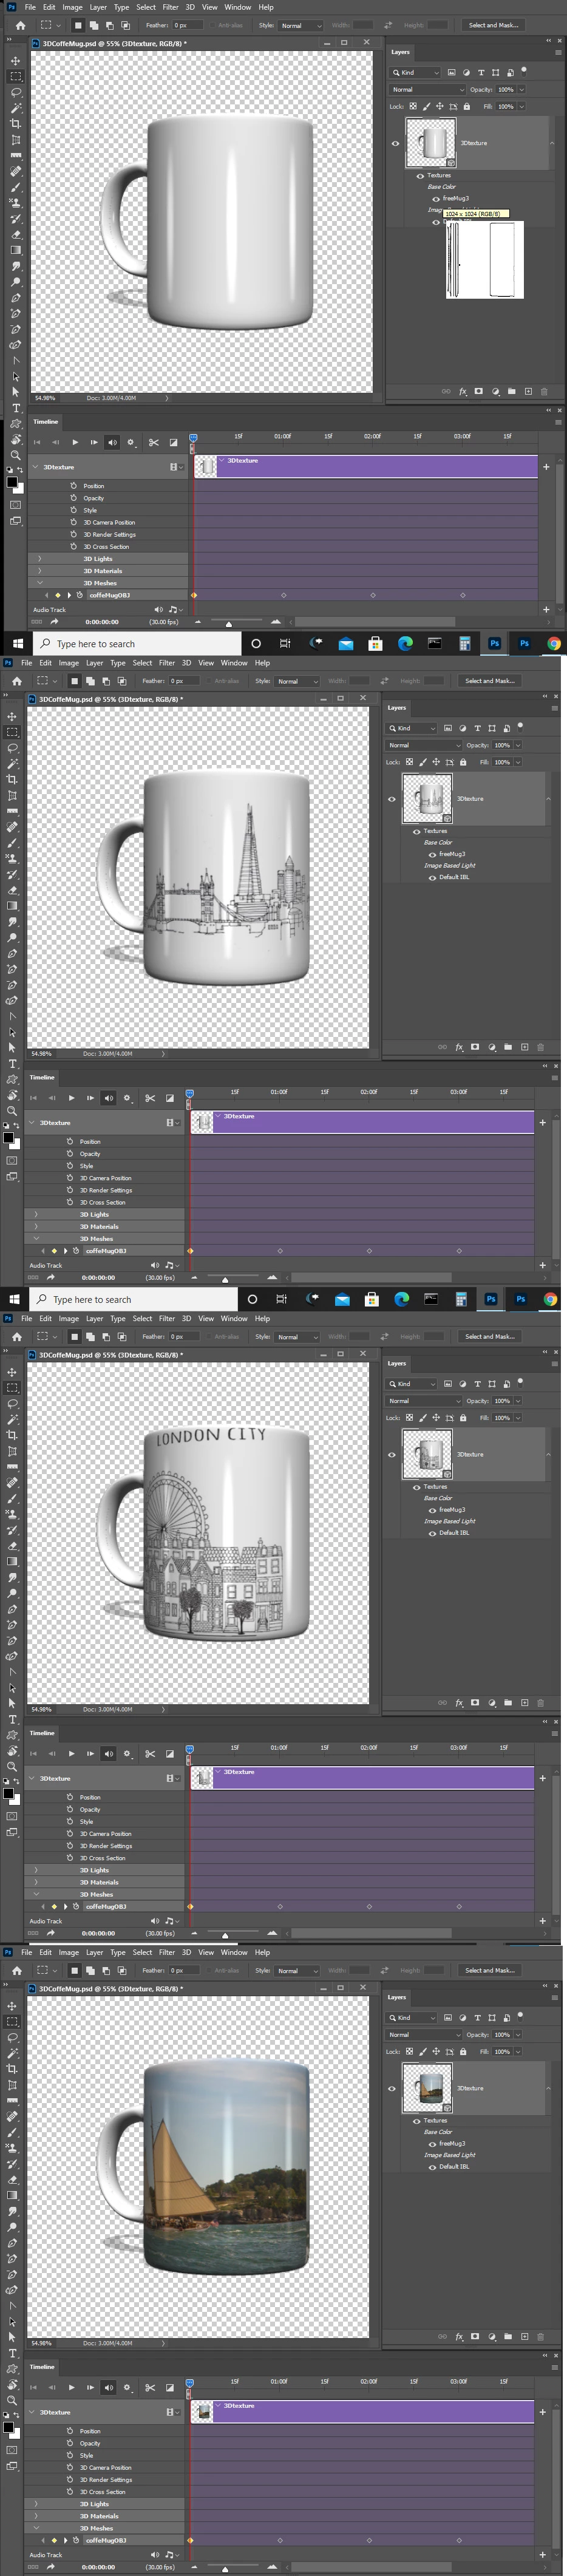567x2576 pixels.
Task: Delete layer trash icon in London-skyline-mug Layers panel
Action: [540, 1047]
